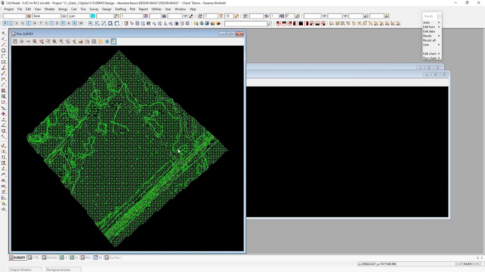
Task: Open the model list icon next to 'base'
Action: 64,16
